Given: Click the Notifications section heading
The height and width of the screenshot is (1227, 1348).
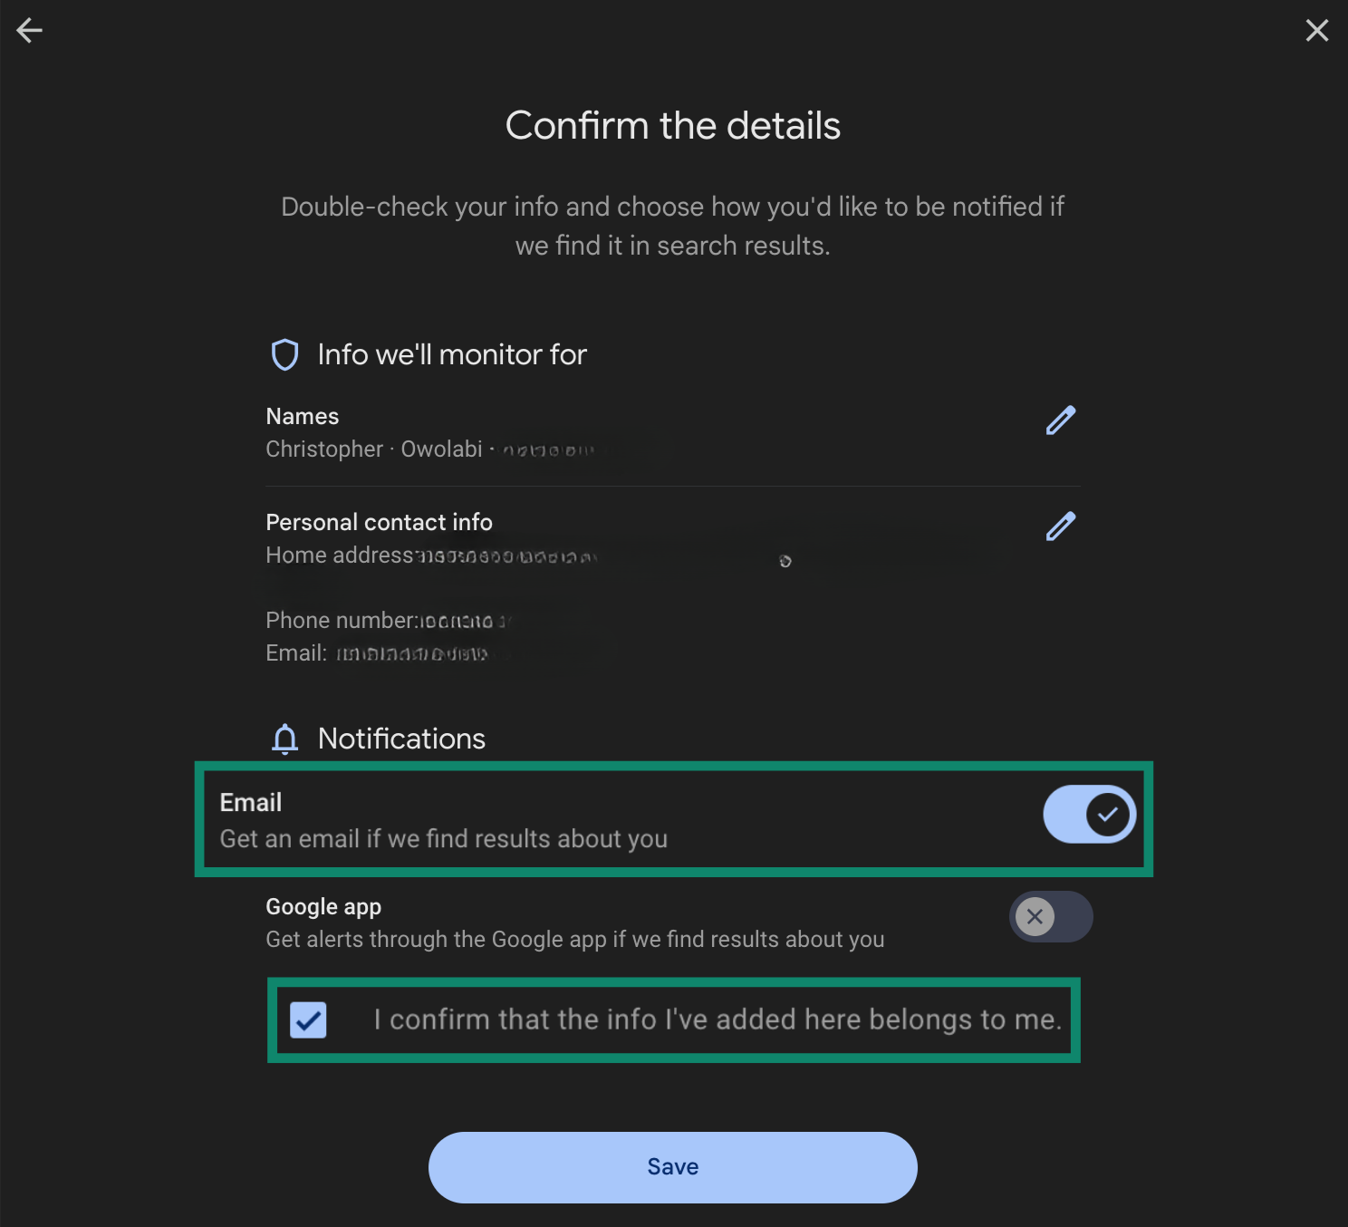Looking at the screenshot, I should point(401,739).
